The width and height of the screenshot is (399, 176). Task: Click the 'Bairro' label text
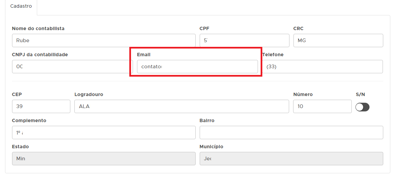click(x=207, y=120)
